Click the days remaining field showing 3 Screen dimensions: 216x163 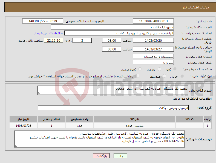click(82, 40)
